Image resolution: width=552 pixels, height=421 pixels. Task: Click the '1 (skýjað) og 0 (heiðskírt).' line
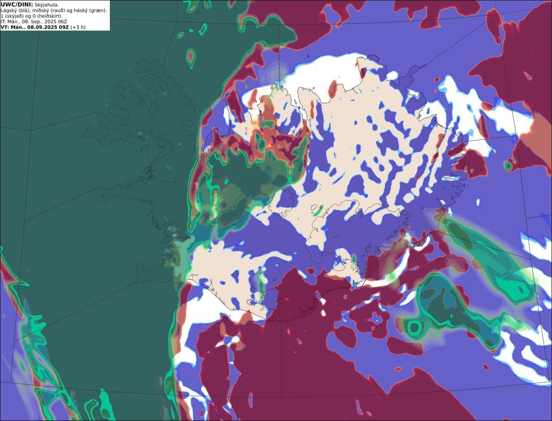coord(31,16)
